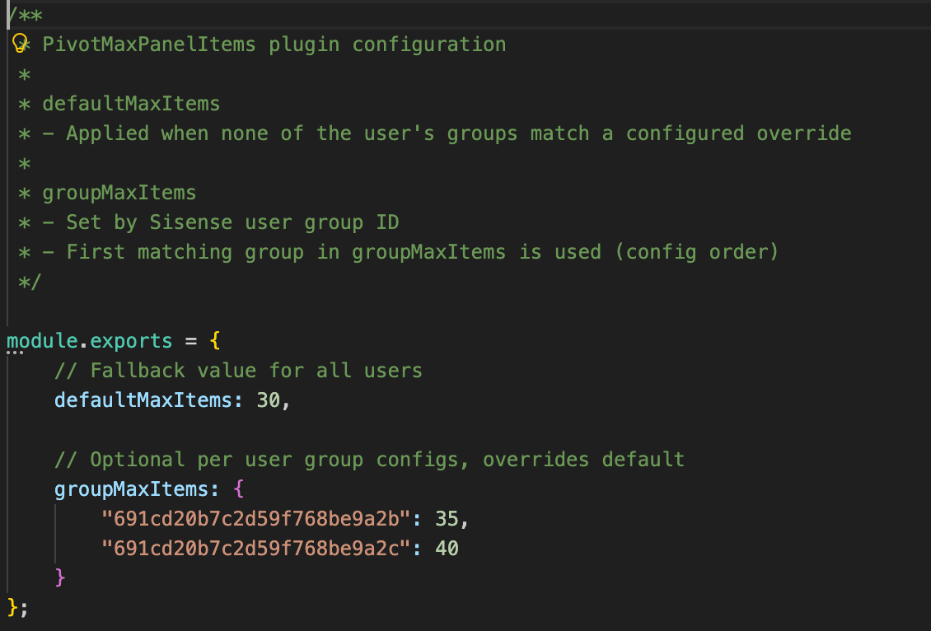
Task: Click the groupMaxItems key in the exports object
Action: 131,489
